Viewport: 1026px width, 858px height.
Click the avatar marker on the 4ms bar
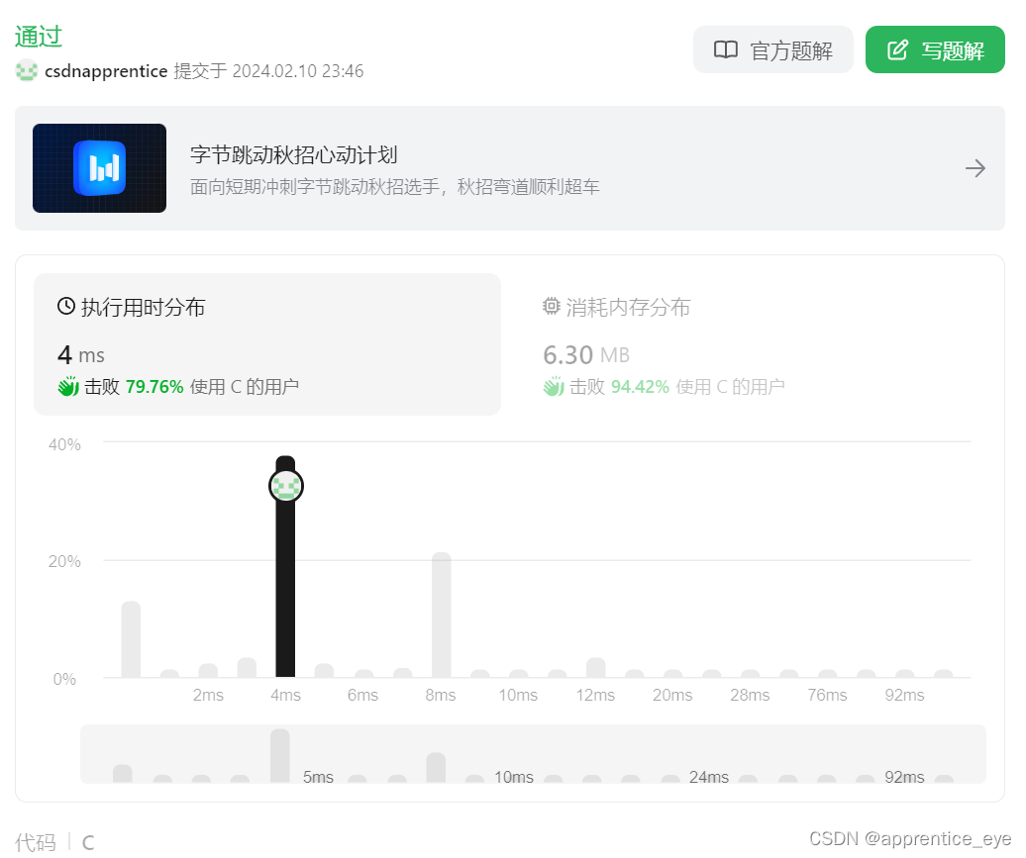tap(286, 486)
